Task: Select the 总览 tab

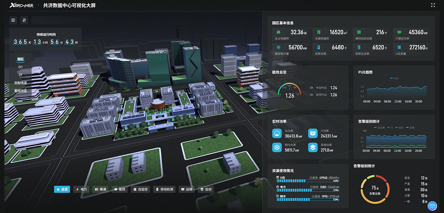Action: click(62, 189)
